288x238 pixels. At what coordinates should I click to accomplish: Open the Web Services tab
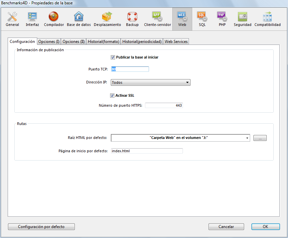tap(176, 42)
